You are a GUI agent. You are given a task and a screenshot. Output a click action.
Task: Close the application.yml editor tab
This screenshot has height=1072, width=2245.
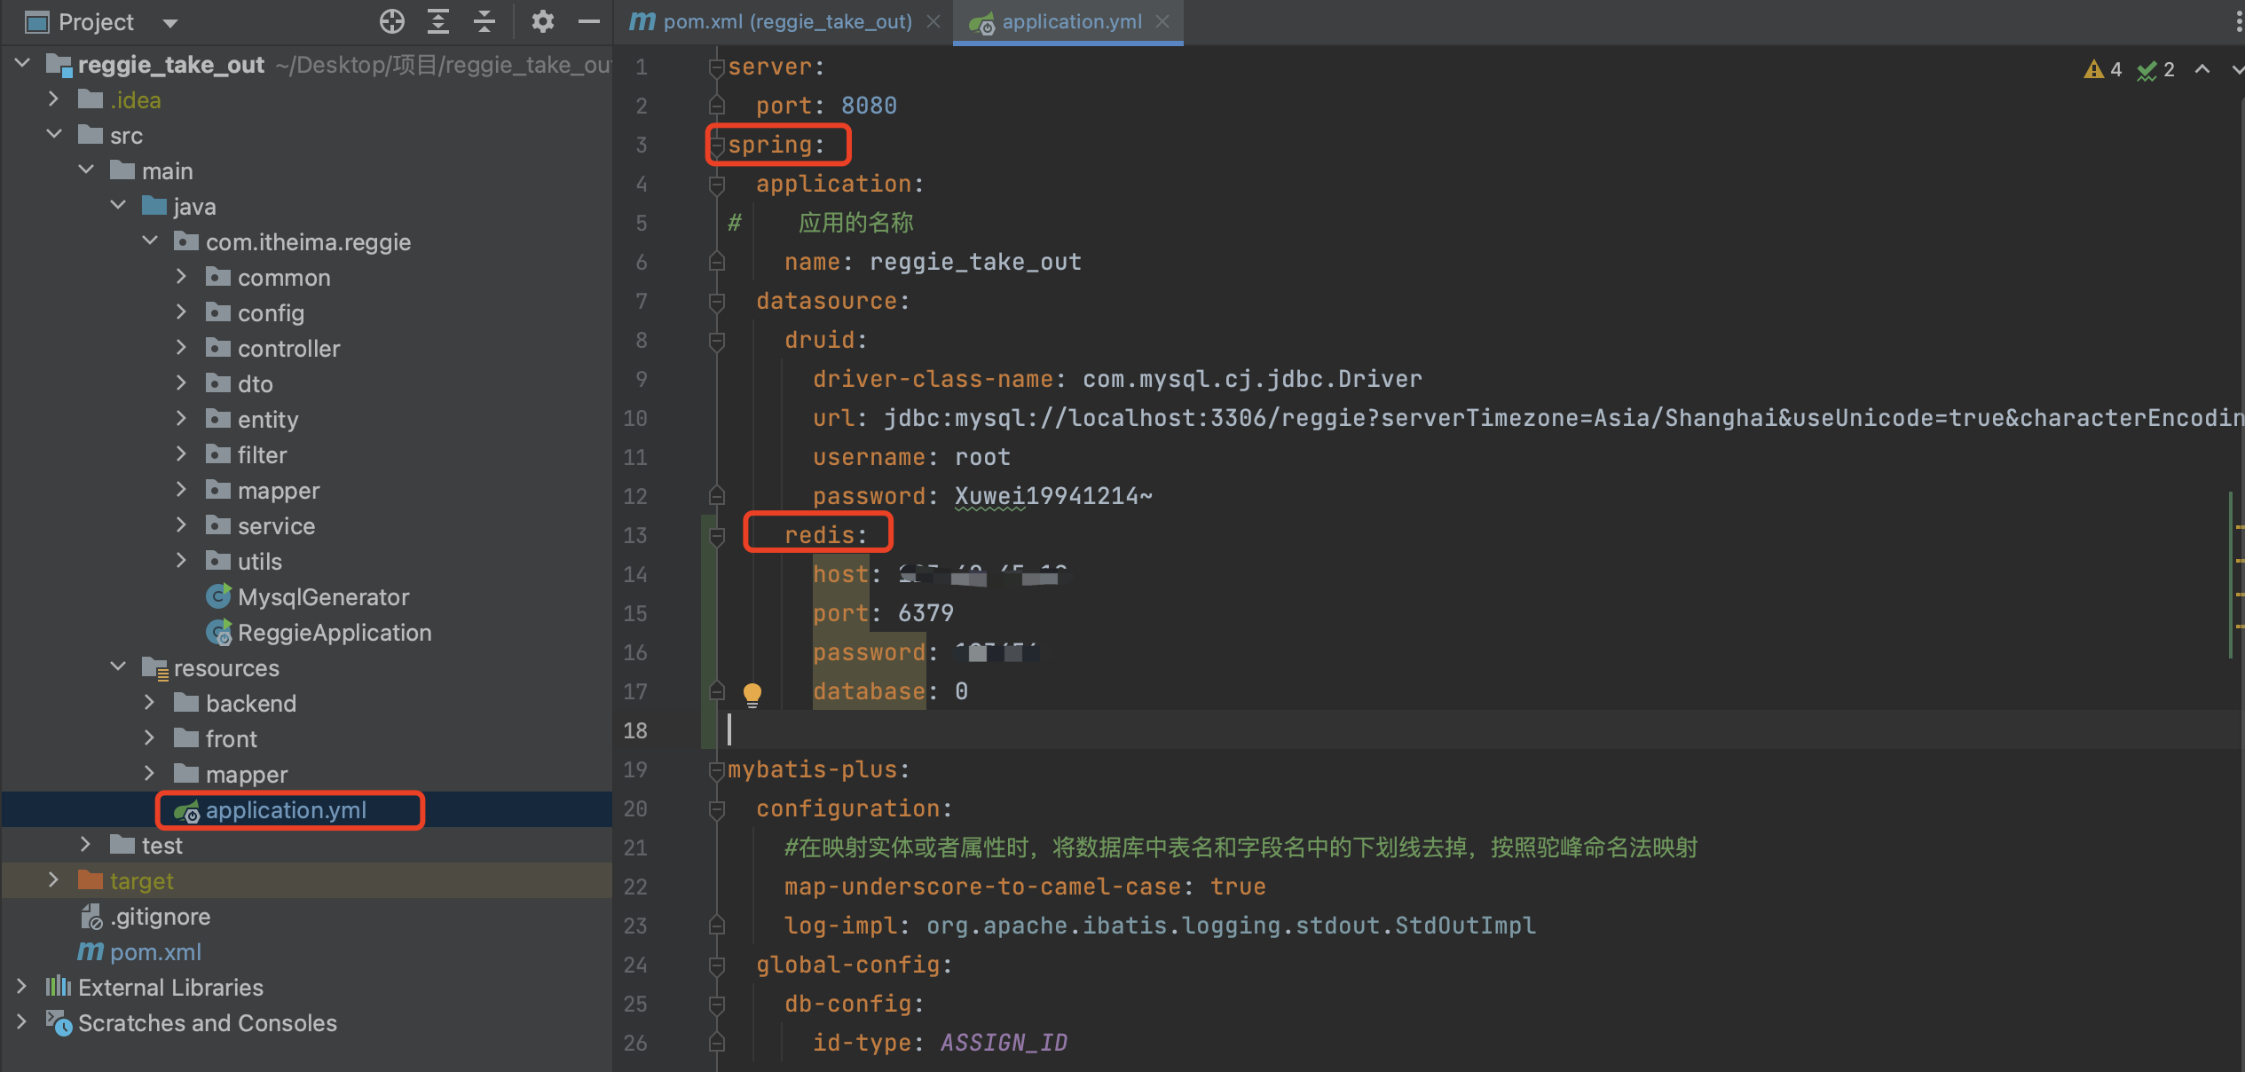pos(1162,21)
